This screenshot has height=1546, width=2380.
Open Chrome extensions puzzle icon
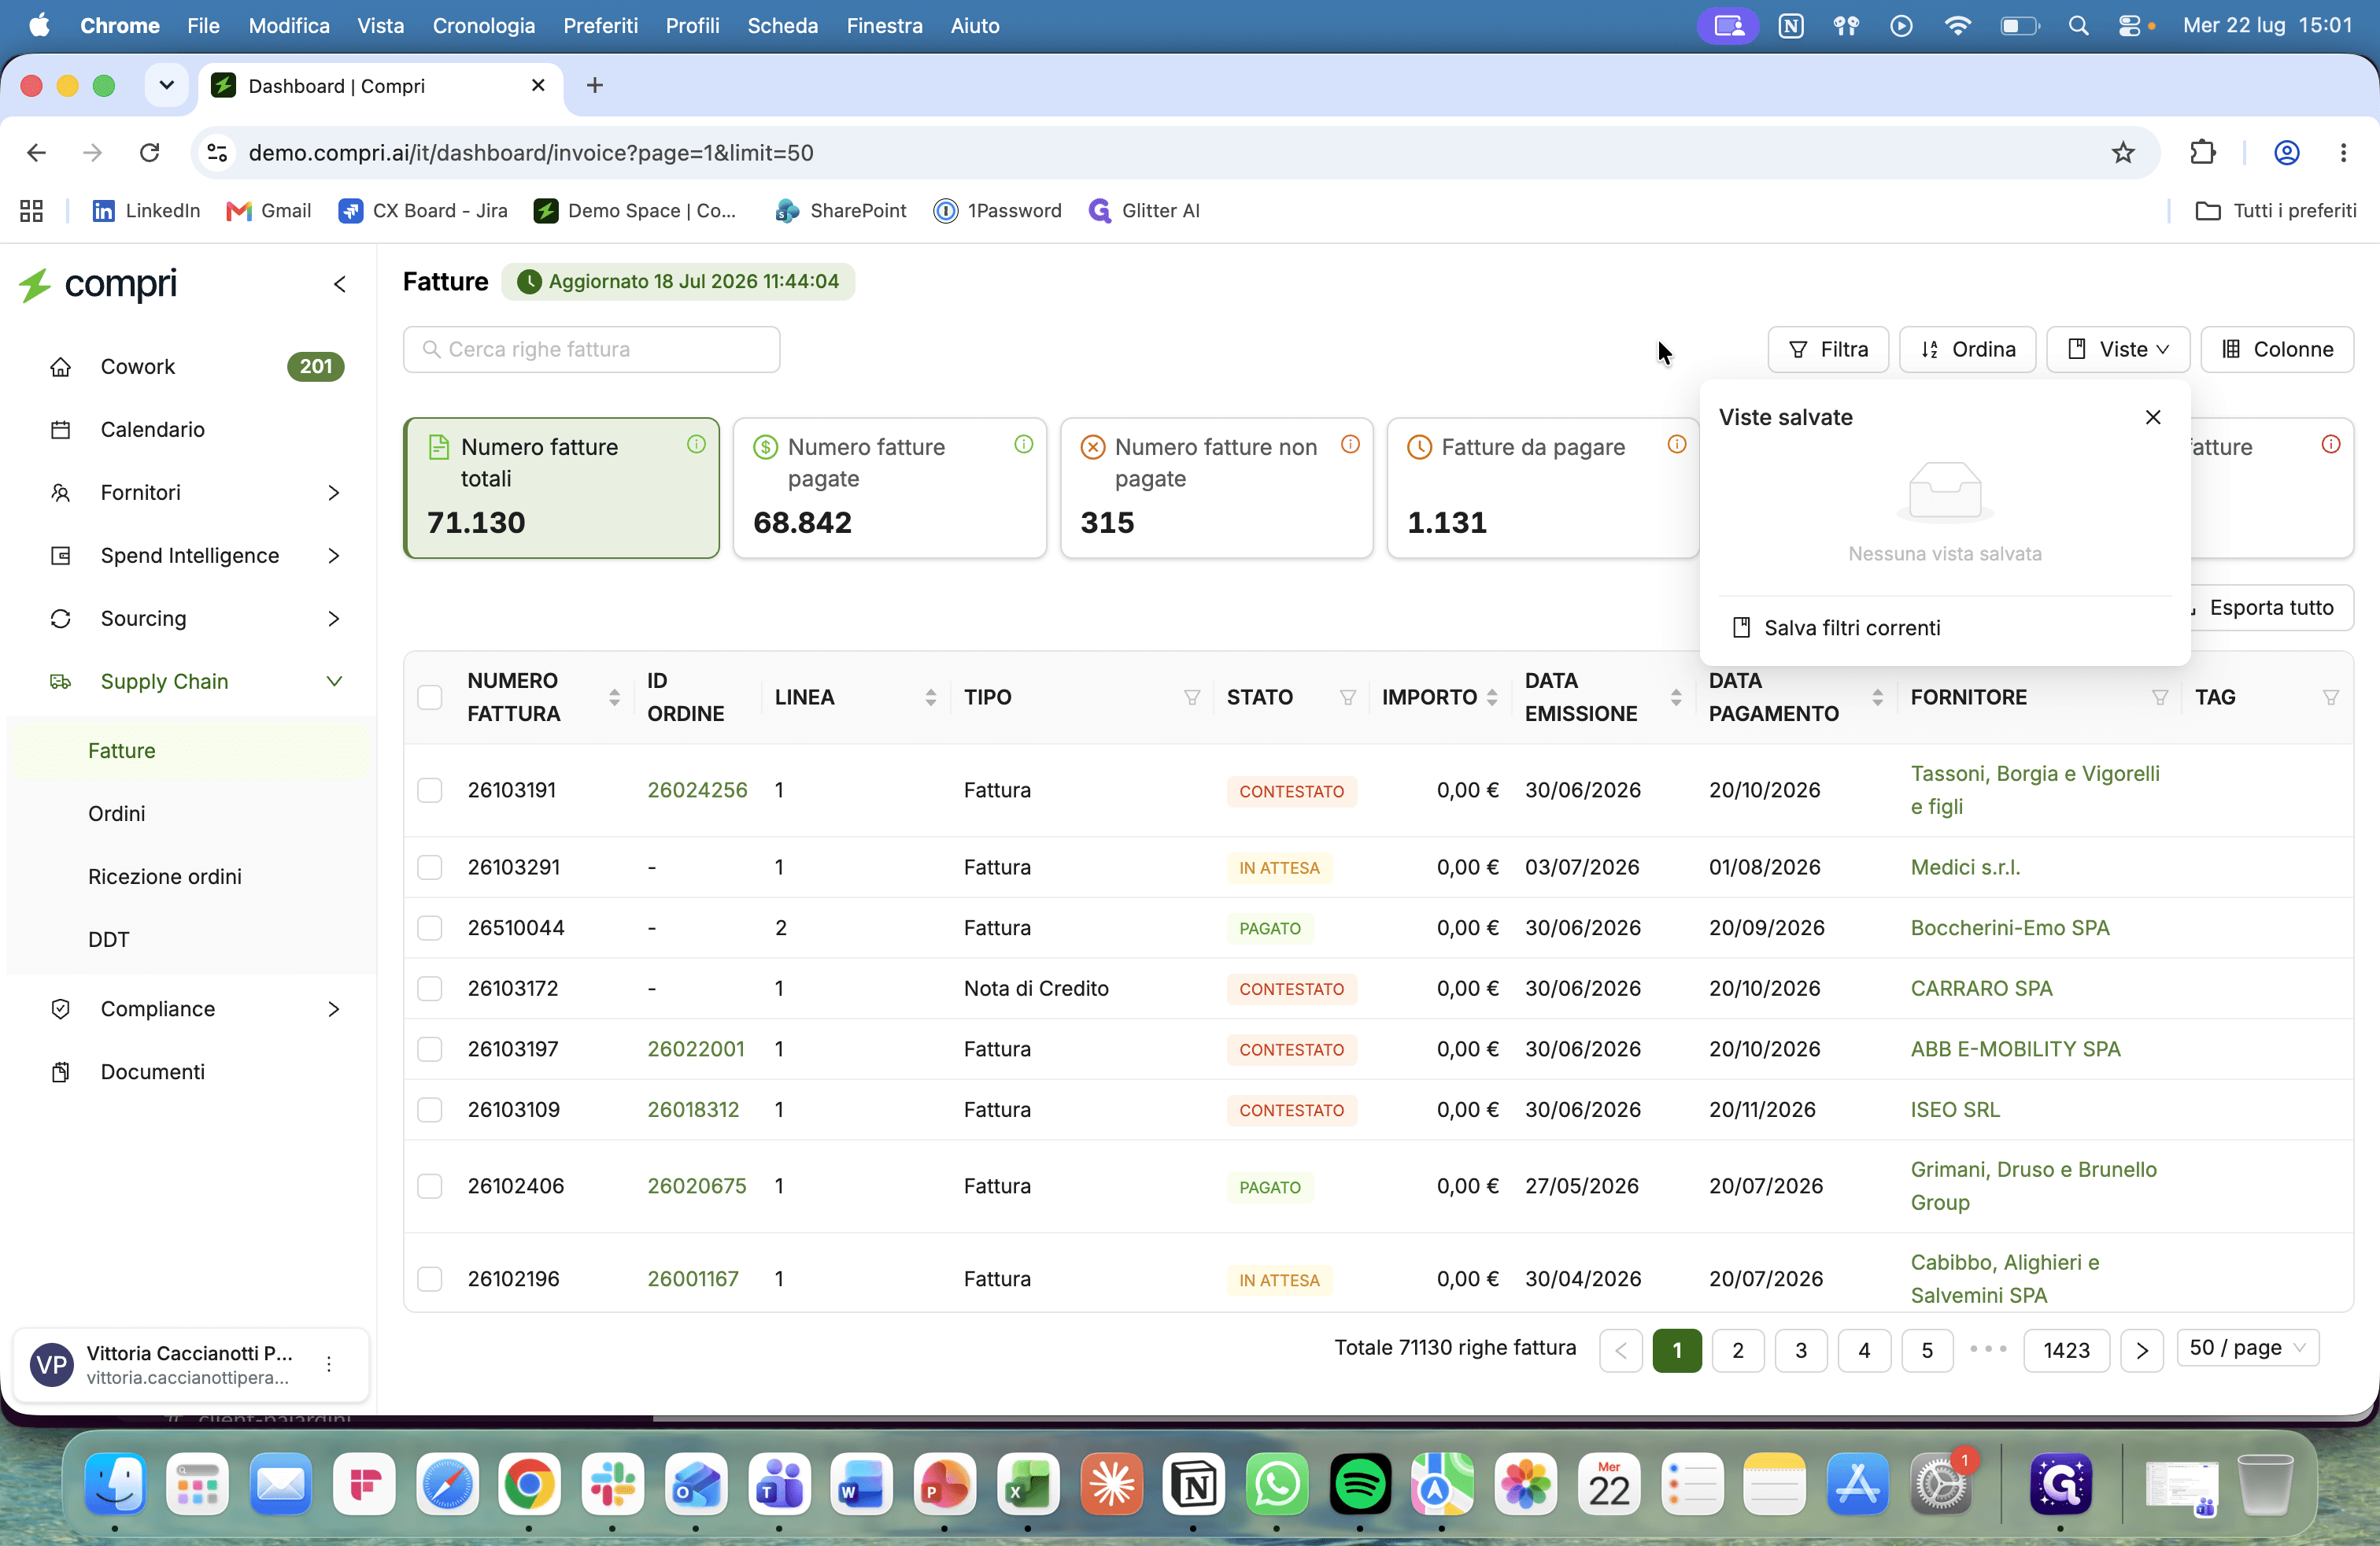click(x=2203, y=153)
